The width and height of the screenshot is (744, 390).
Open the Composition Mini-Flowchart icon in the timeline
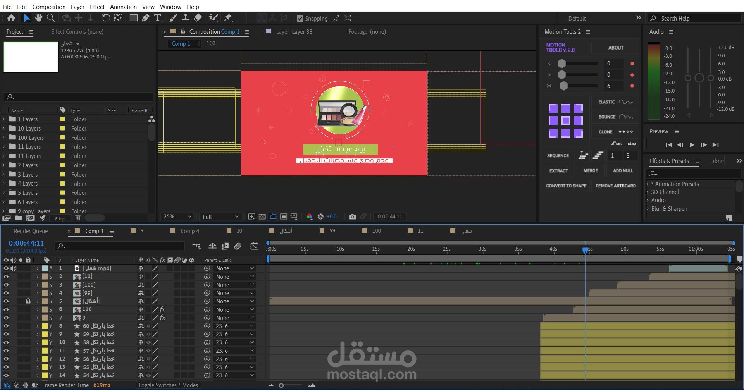pos(196,246)
